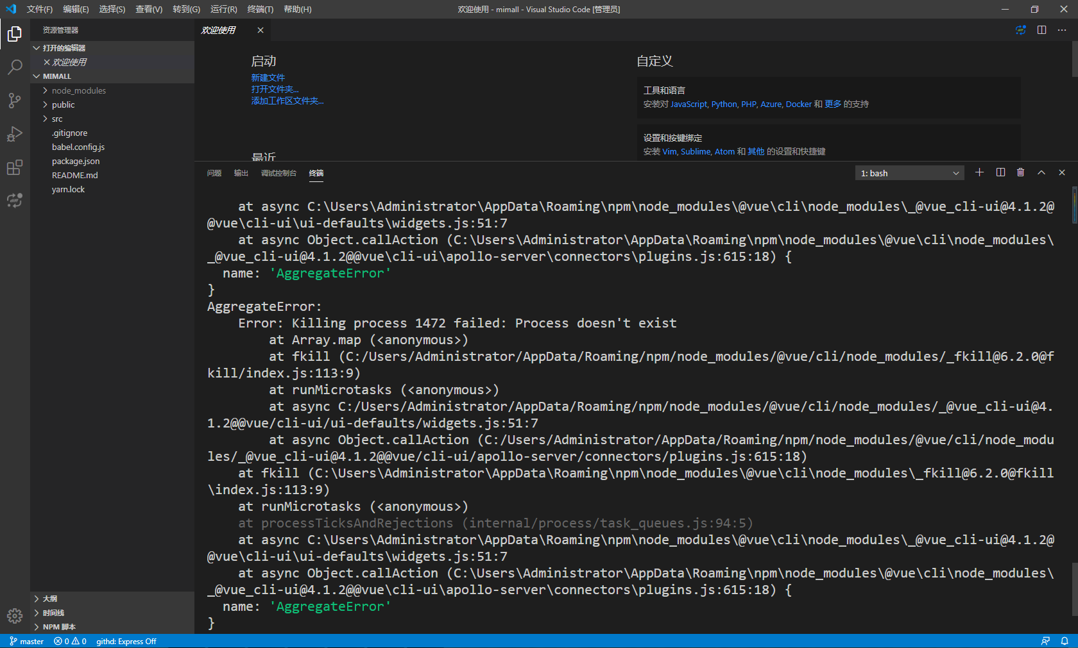This screenshot has width=1078, height=648.
Task: Open the 终端(T) menu
Action: [261, 9]
